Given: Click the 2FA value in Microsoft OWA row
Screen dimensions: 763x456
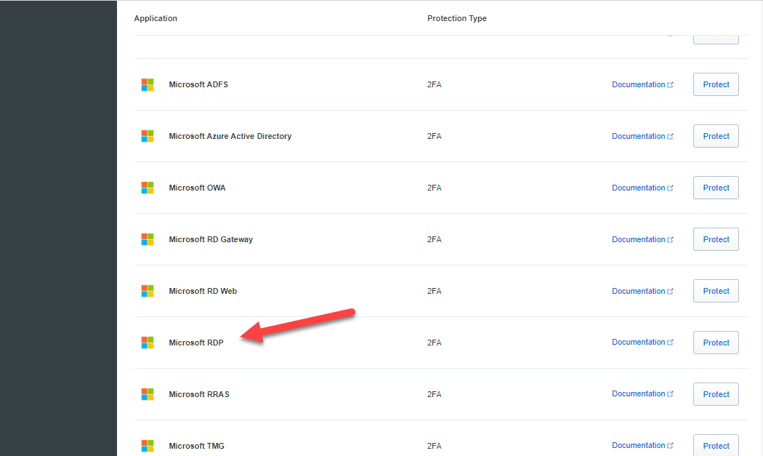Looking at the screenshot, I should pos(434,188).
